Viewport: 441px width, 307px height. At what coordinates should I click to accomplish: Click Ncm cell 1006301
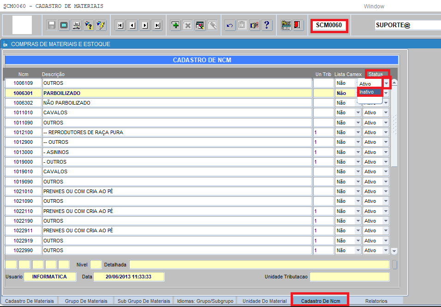pos(24,93)
